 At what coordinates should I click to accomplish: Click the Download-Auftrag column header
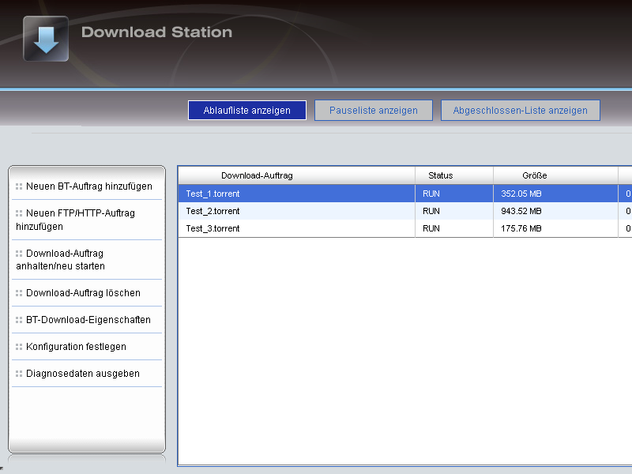pyautogui.click(x=297, y=175)
